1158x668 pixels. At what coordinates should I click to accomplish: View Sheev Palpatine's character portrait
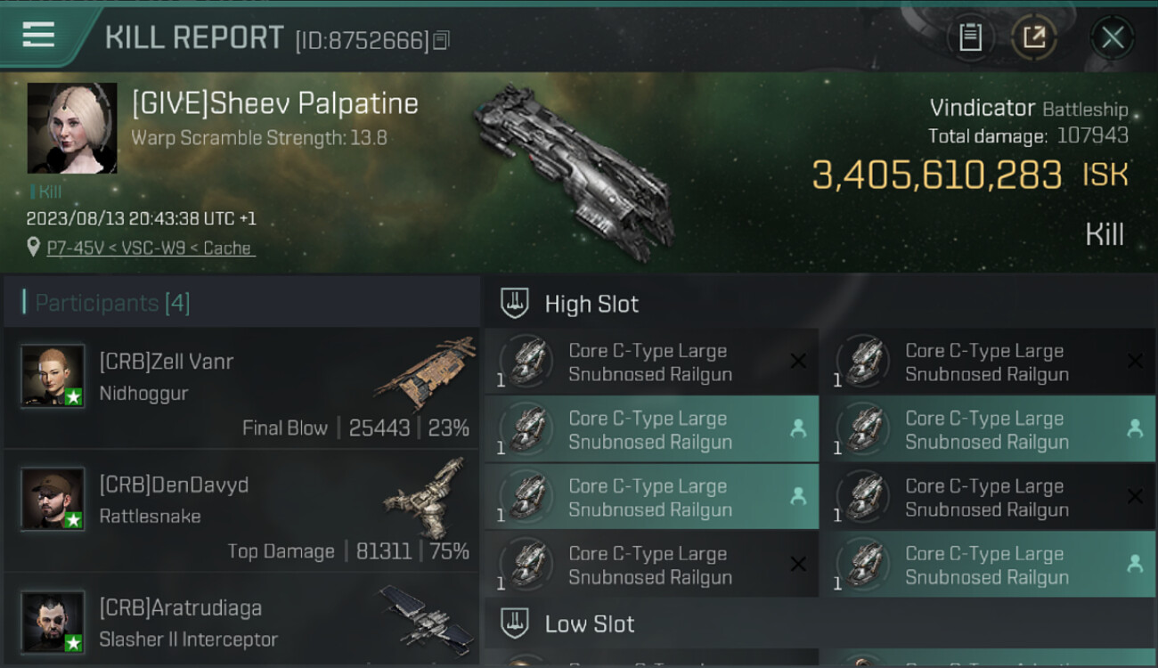point(72,127)
